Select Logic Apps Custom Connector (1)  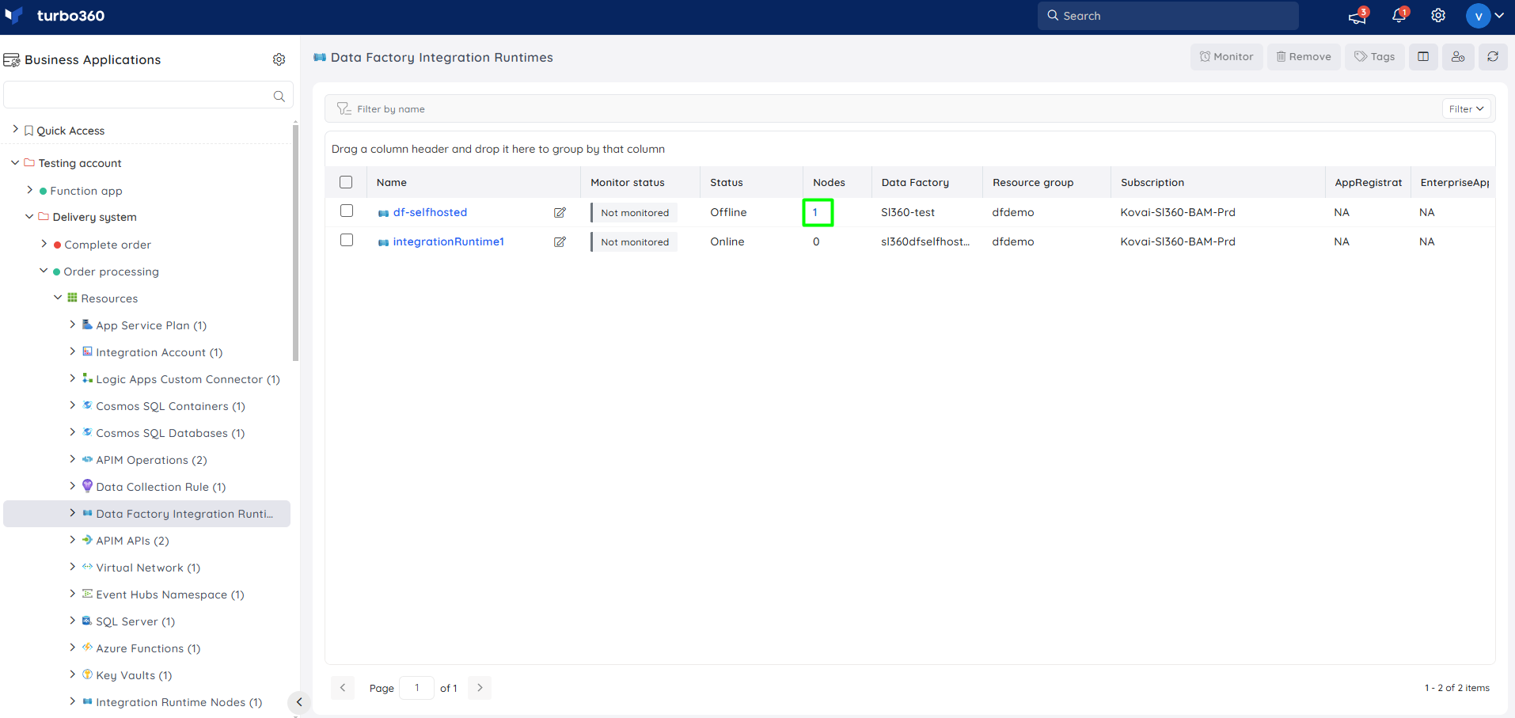tap(188, 379)
